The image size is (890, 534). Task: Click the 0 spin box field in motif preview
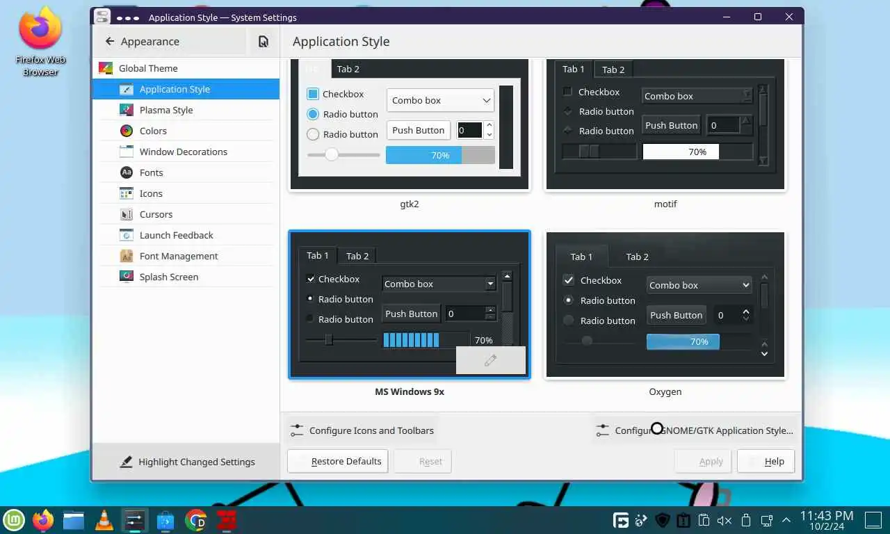[x=724, y=125]
